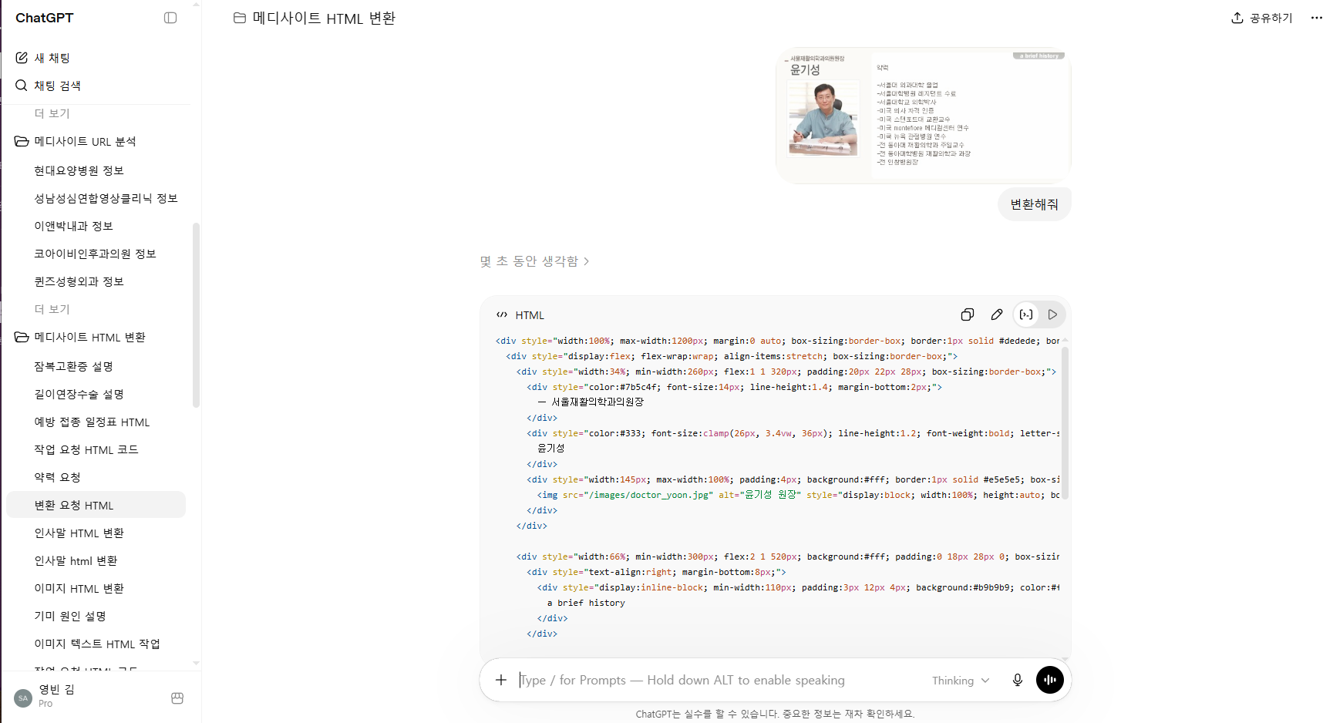This screenshot has height=723, width=1333.
Task: Select the active chat 변환 요청 HTML
Action: click(96, 505)
